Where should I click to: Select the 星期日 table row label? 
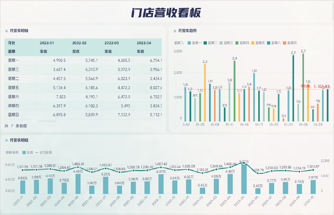[x=13, y=114]
